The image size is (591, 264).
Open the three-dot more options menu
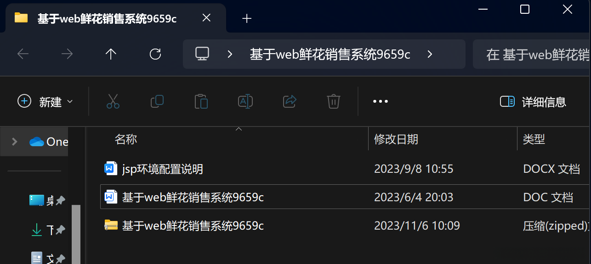point(381,101)
